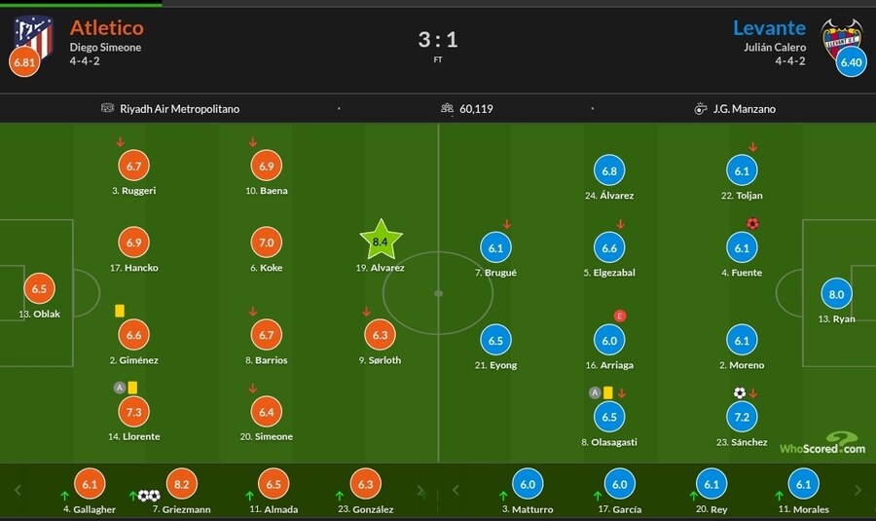This screenshot has width=876, height=521.
Task: Select Ryan's 8.0 rating badge
Action: coord(836,294)
